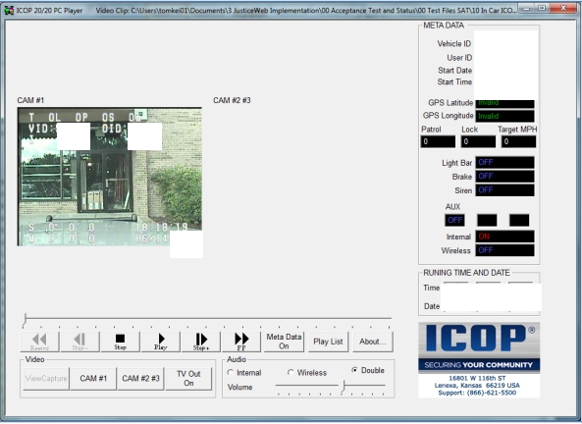The image size is (582, 424).
Task: Click the ICOP logo banner
Action: click(x=479, y=347)
